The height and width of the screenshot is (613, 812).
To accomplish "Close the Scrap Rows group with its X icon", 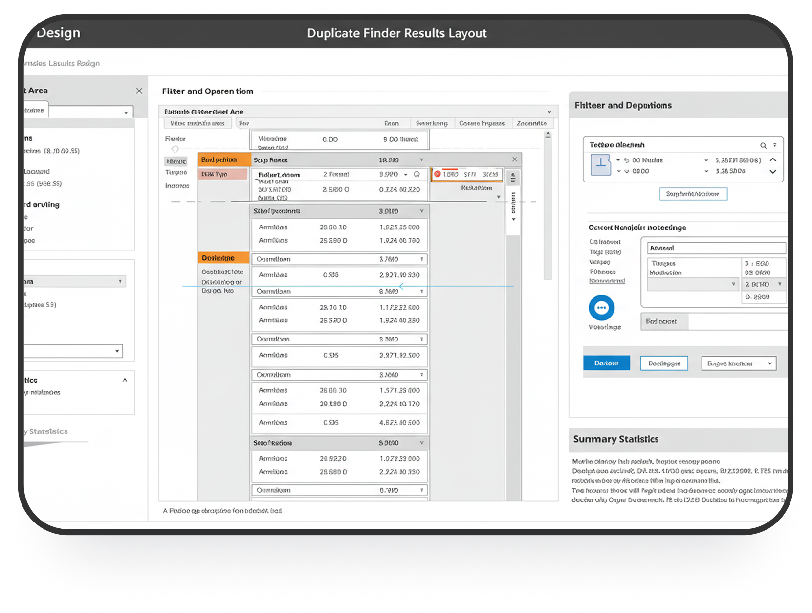I will 515,159.
